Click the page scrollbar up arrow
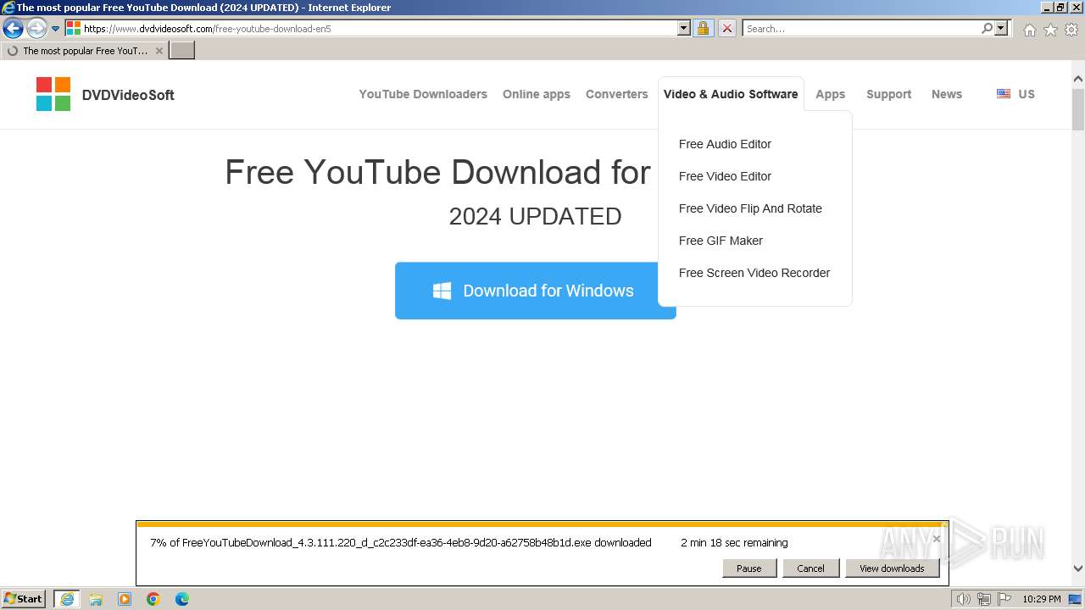The width and height of the screenshot is (1085, 610). [1078, 80]
